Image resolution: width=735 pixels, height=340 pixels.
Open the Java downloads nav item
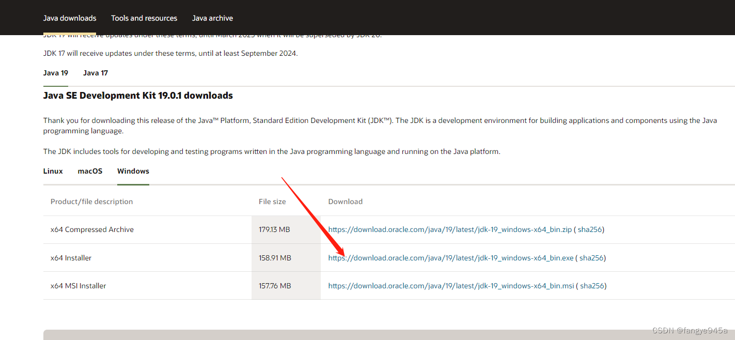[70, 18]
